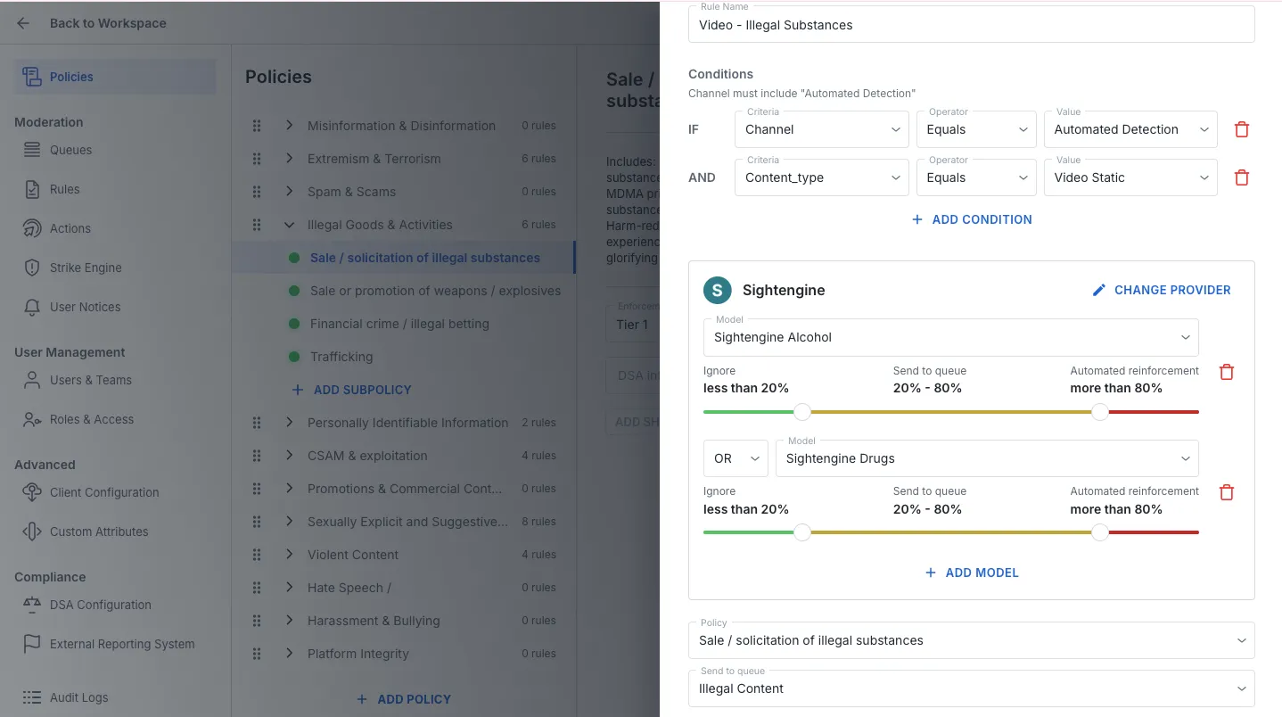The width and height of the screenshot is (1282, 717).
Task: Remove the Sightengine Alcohol model via trash icon
Action: click(1227, 372)
